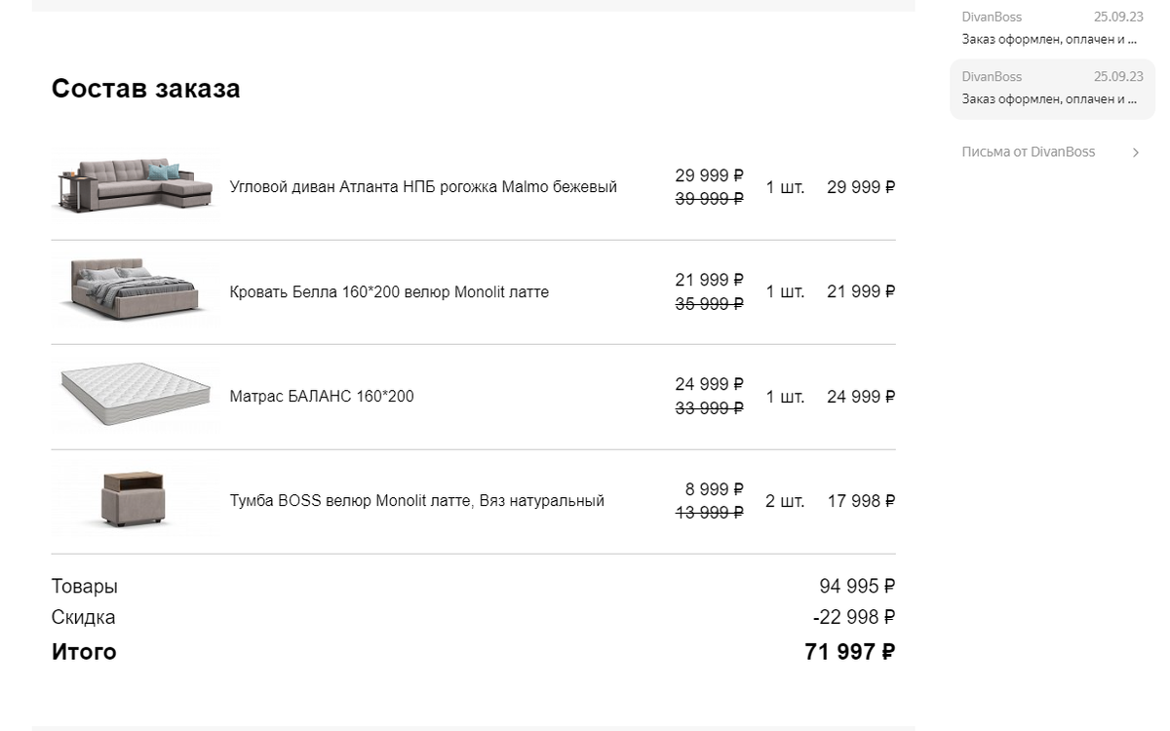The height and width of the screenshot is (731, 1170).
Task: Open the Тумба BOSS велюр Monolit title
Action: [416, 501]
